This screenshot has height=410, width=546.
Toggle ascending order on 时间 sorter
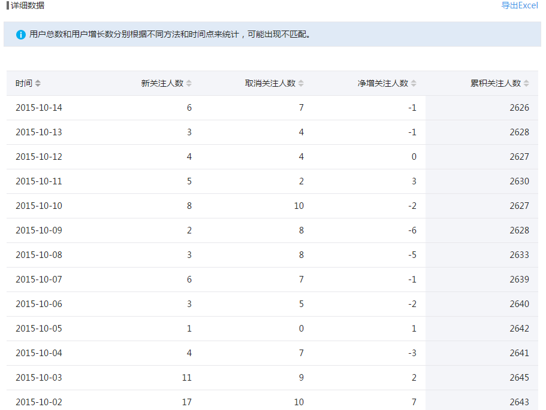coord(38,80)
